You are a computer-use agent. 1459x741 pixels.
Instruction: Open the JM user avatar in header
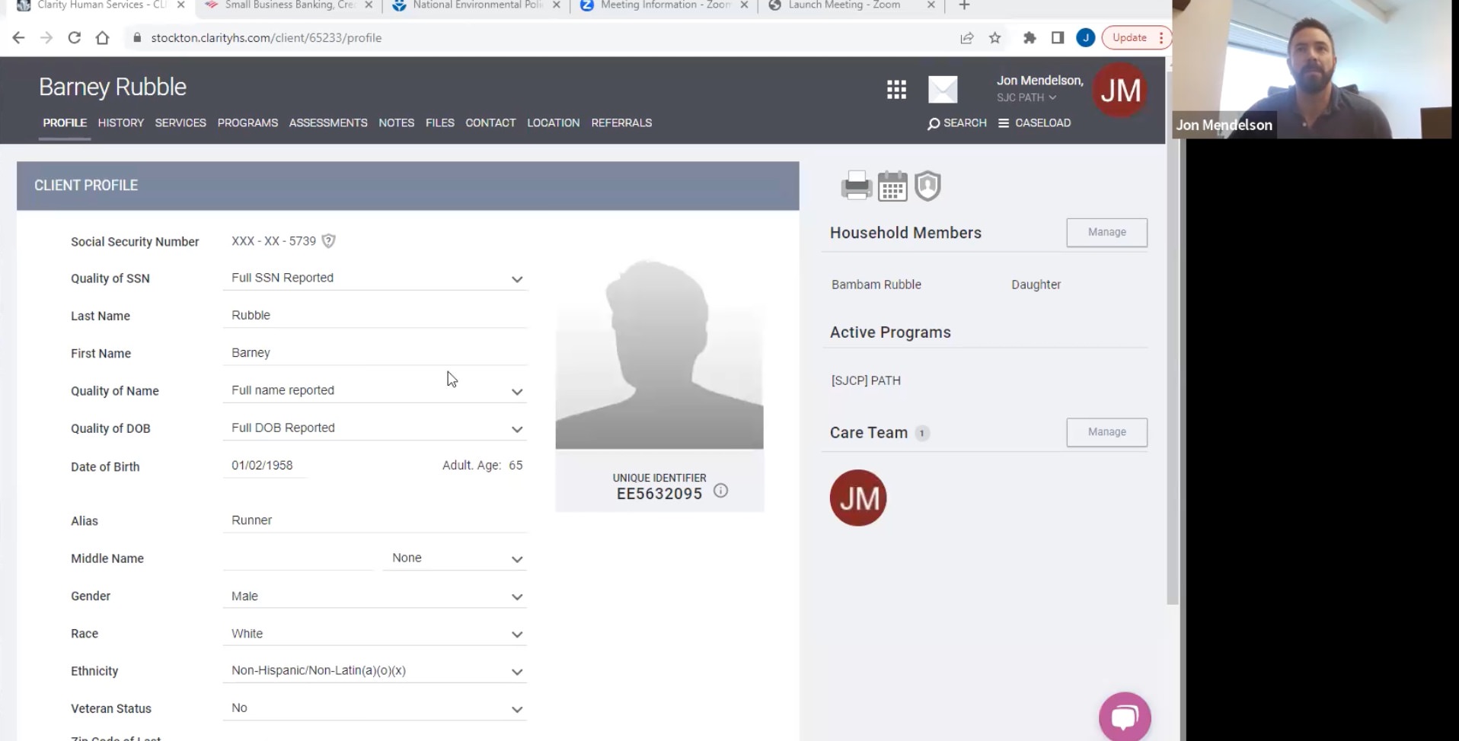click(x=1120, y=91)
